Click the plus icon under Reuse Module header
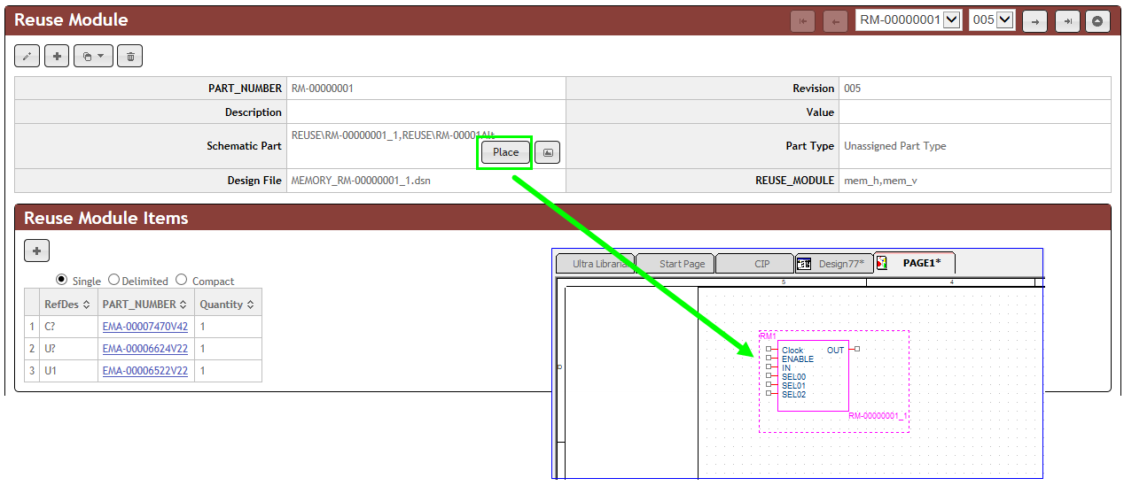Image resolution: width=1124 pixels, height=486 pixels. (57, 56)
